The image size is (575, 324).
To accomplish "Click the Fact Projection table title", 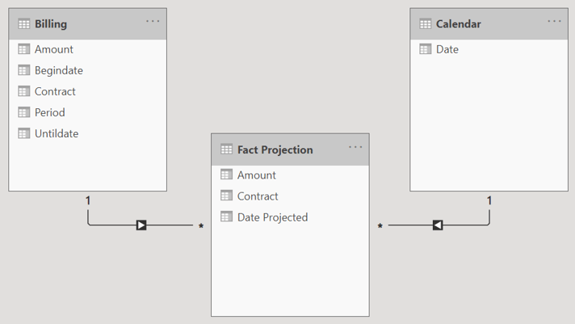I will click(275, 149).
